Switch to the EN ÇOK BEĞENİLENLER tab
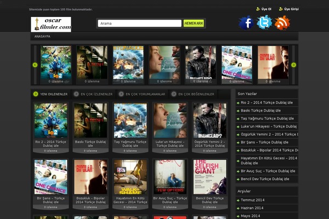 coord(193,94)
